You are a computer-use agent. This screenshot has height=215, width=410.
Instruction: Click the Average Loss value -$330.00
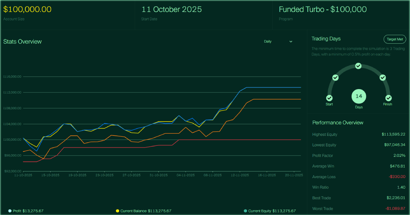(x=397, y=177)
